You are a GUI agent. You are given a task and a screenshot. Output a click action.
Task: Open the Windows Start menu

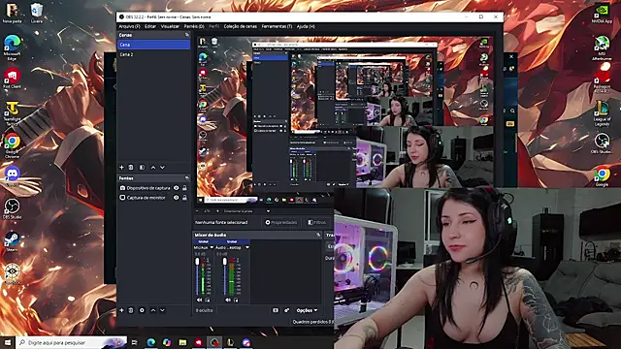tap(8, 342)
